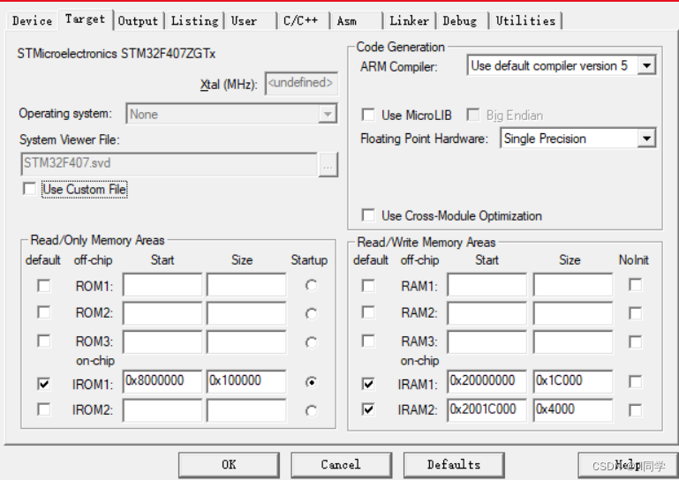The height and width of the screenshot is (480, 679).
Task: Toggle the Big Endian checkbox
Action: (473, 115)
